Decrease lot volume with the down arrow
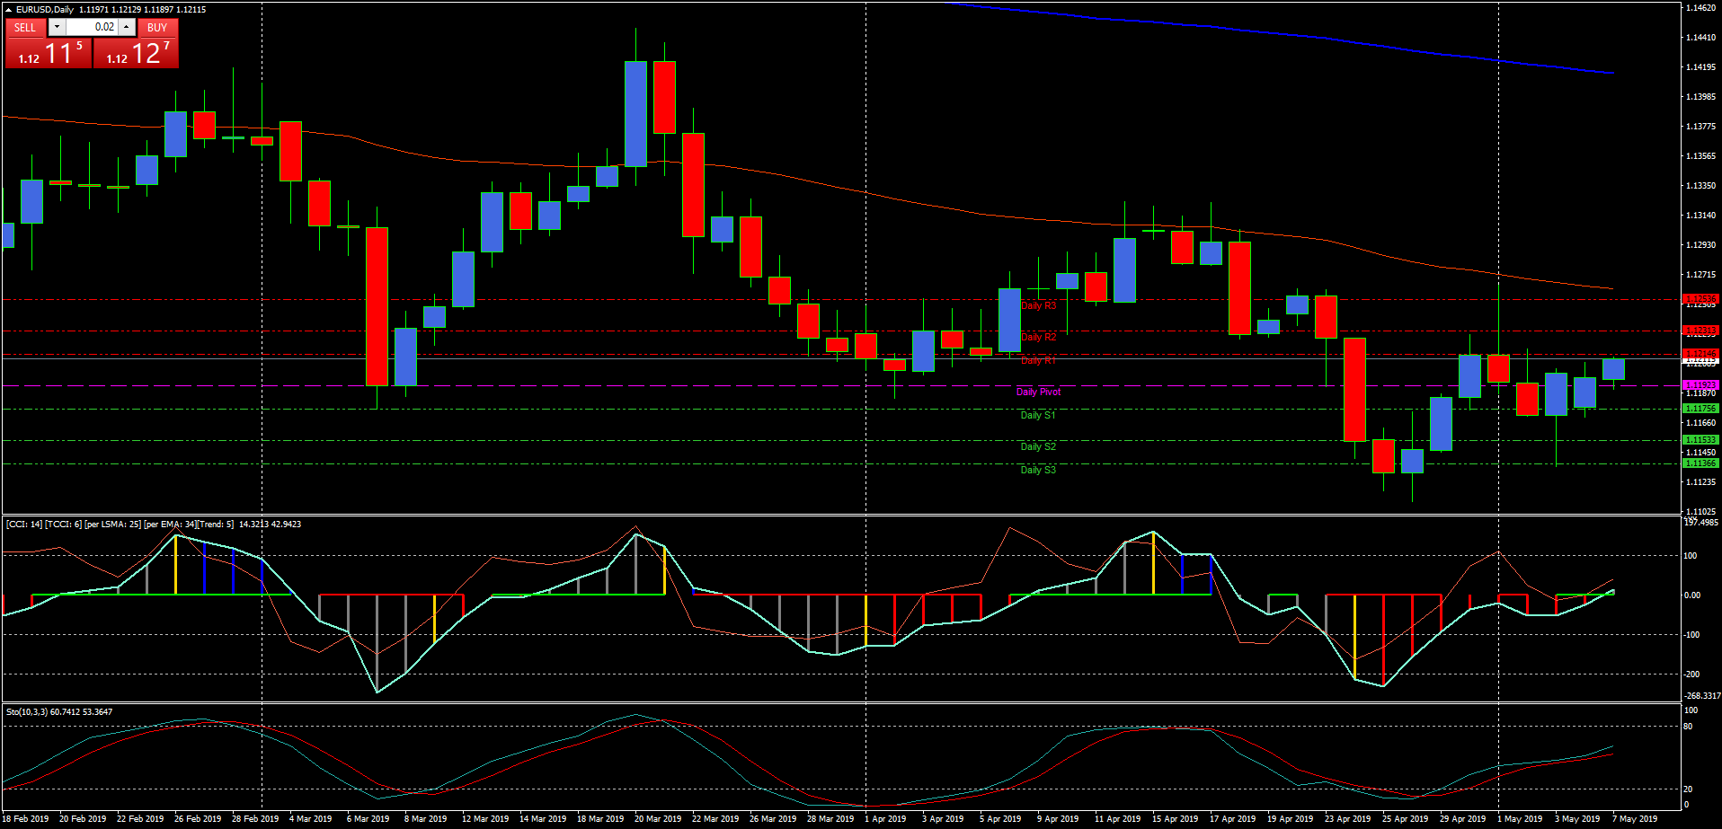Image resolution: width=1722 pixels, height=829 pixels. click(57, 27)
